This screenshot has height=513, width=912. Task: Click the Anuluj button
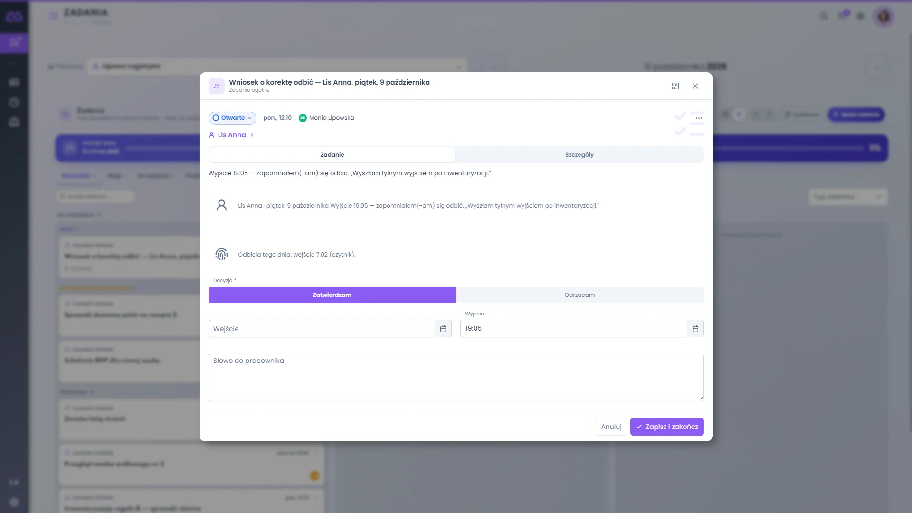pos(611,427)
